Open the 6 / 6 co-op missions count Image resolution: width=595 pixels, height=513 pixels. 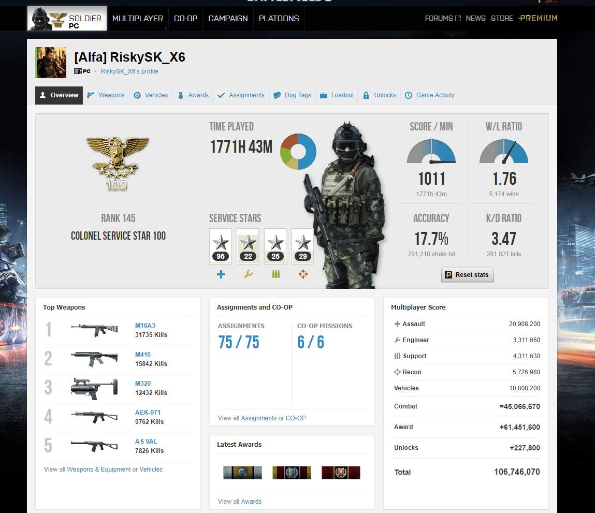(x=311, y=342)
